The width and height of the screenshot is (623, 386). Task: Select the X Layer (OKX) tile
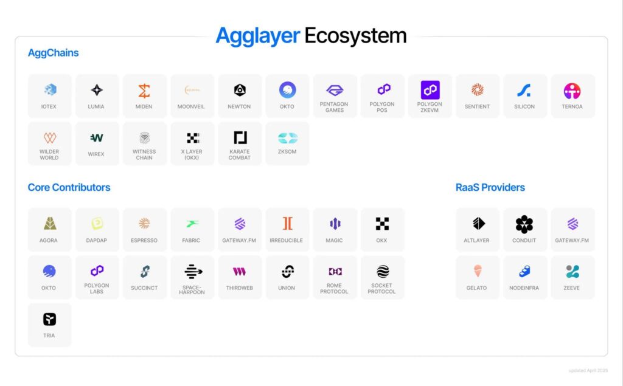(x=192, y=143)
